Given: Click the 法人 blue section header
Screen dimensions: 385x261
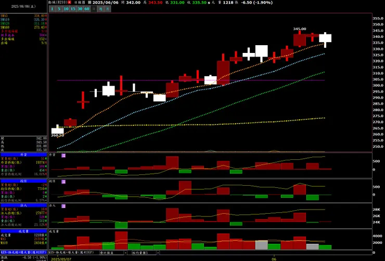Looking at the screenshot, I should pos(23,205).
